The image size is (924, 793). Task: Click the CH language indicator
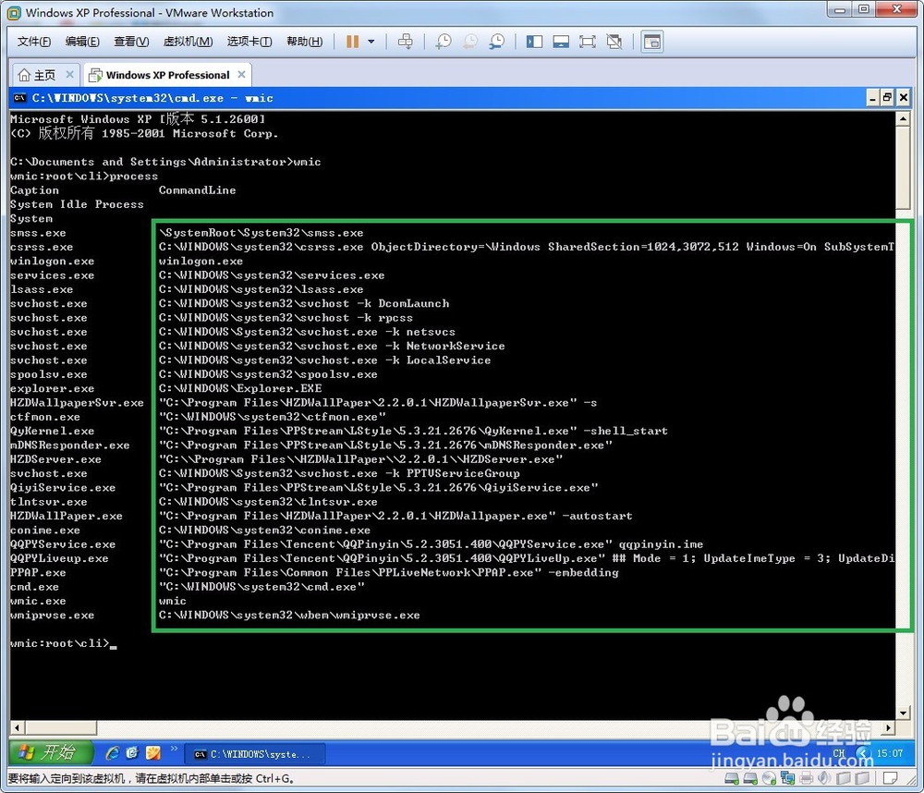click(x=839, y=753)
